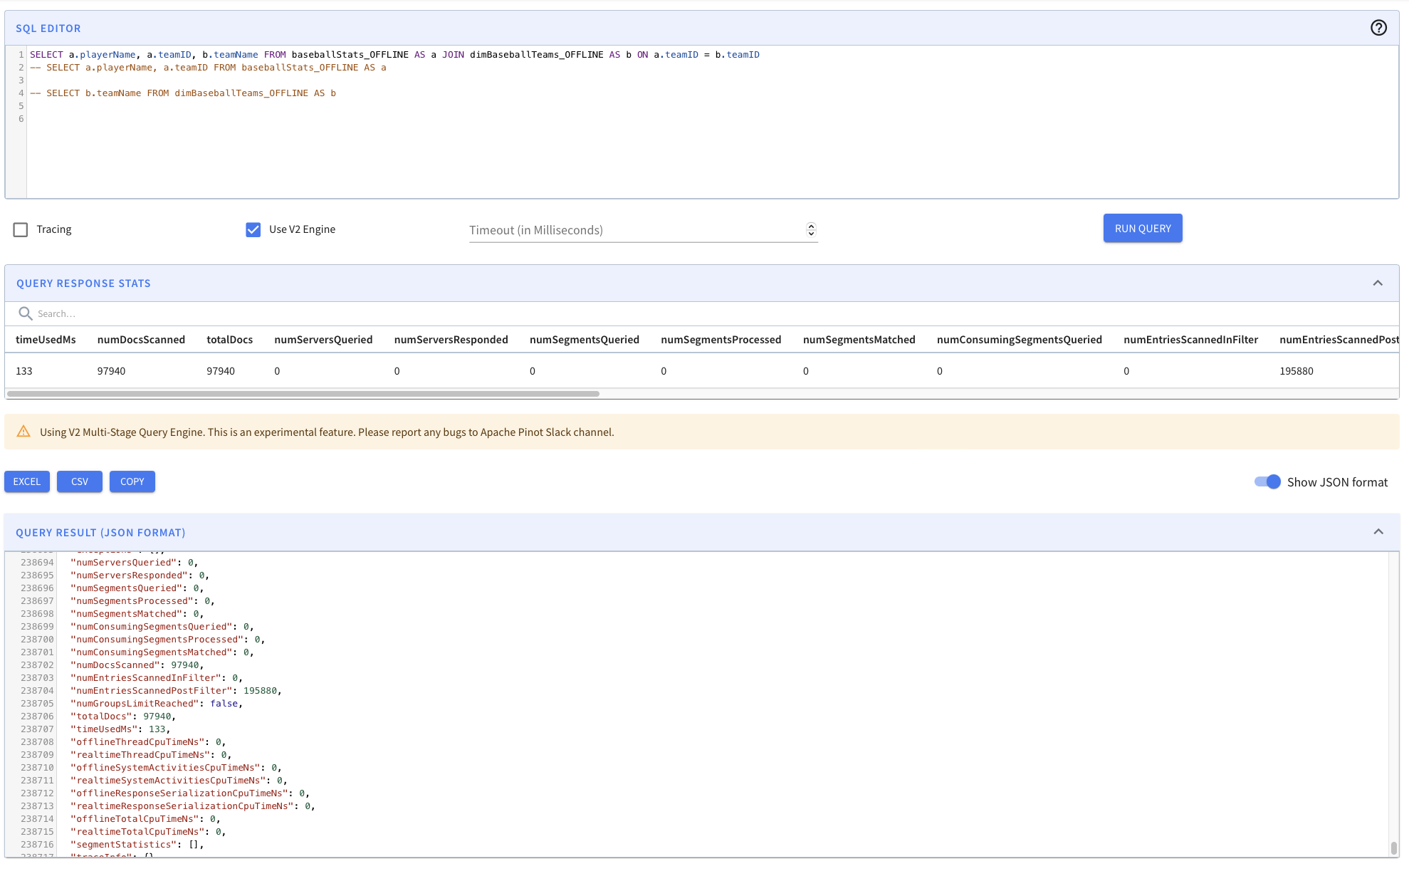Copy the query results
The height and width of the screenshot is (891, 1409).
tap(132, 481)
